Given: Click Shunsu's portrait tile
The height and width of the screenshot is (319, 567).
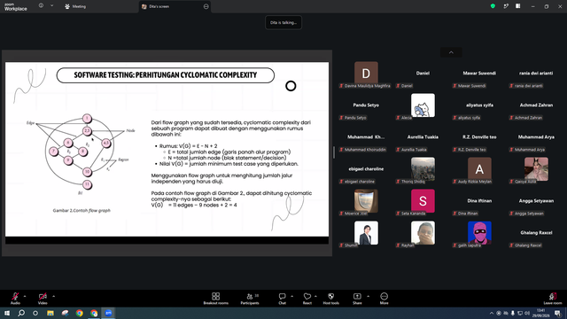Looking at the screenshot, I should [x=366, y=232].
